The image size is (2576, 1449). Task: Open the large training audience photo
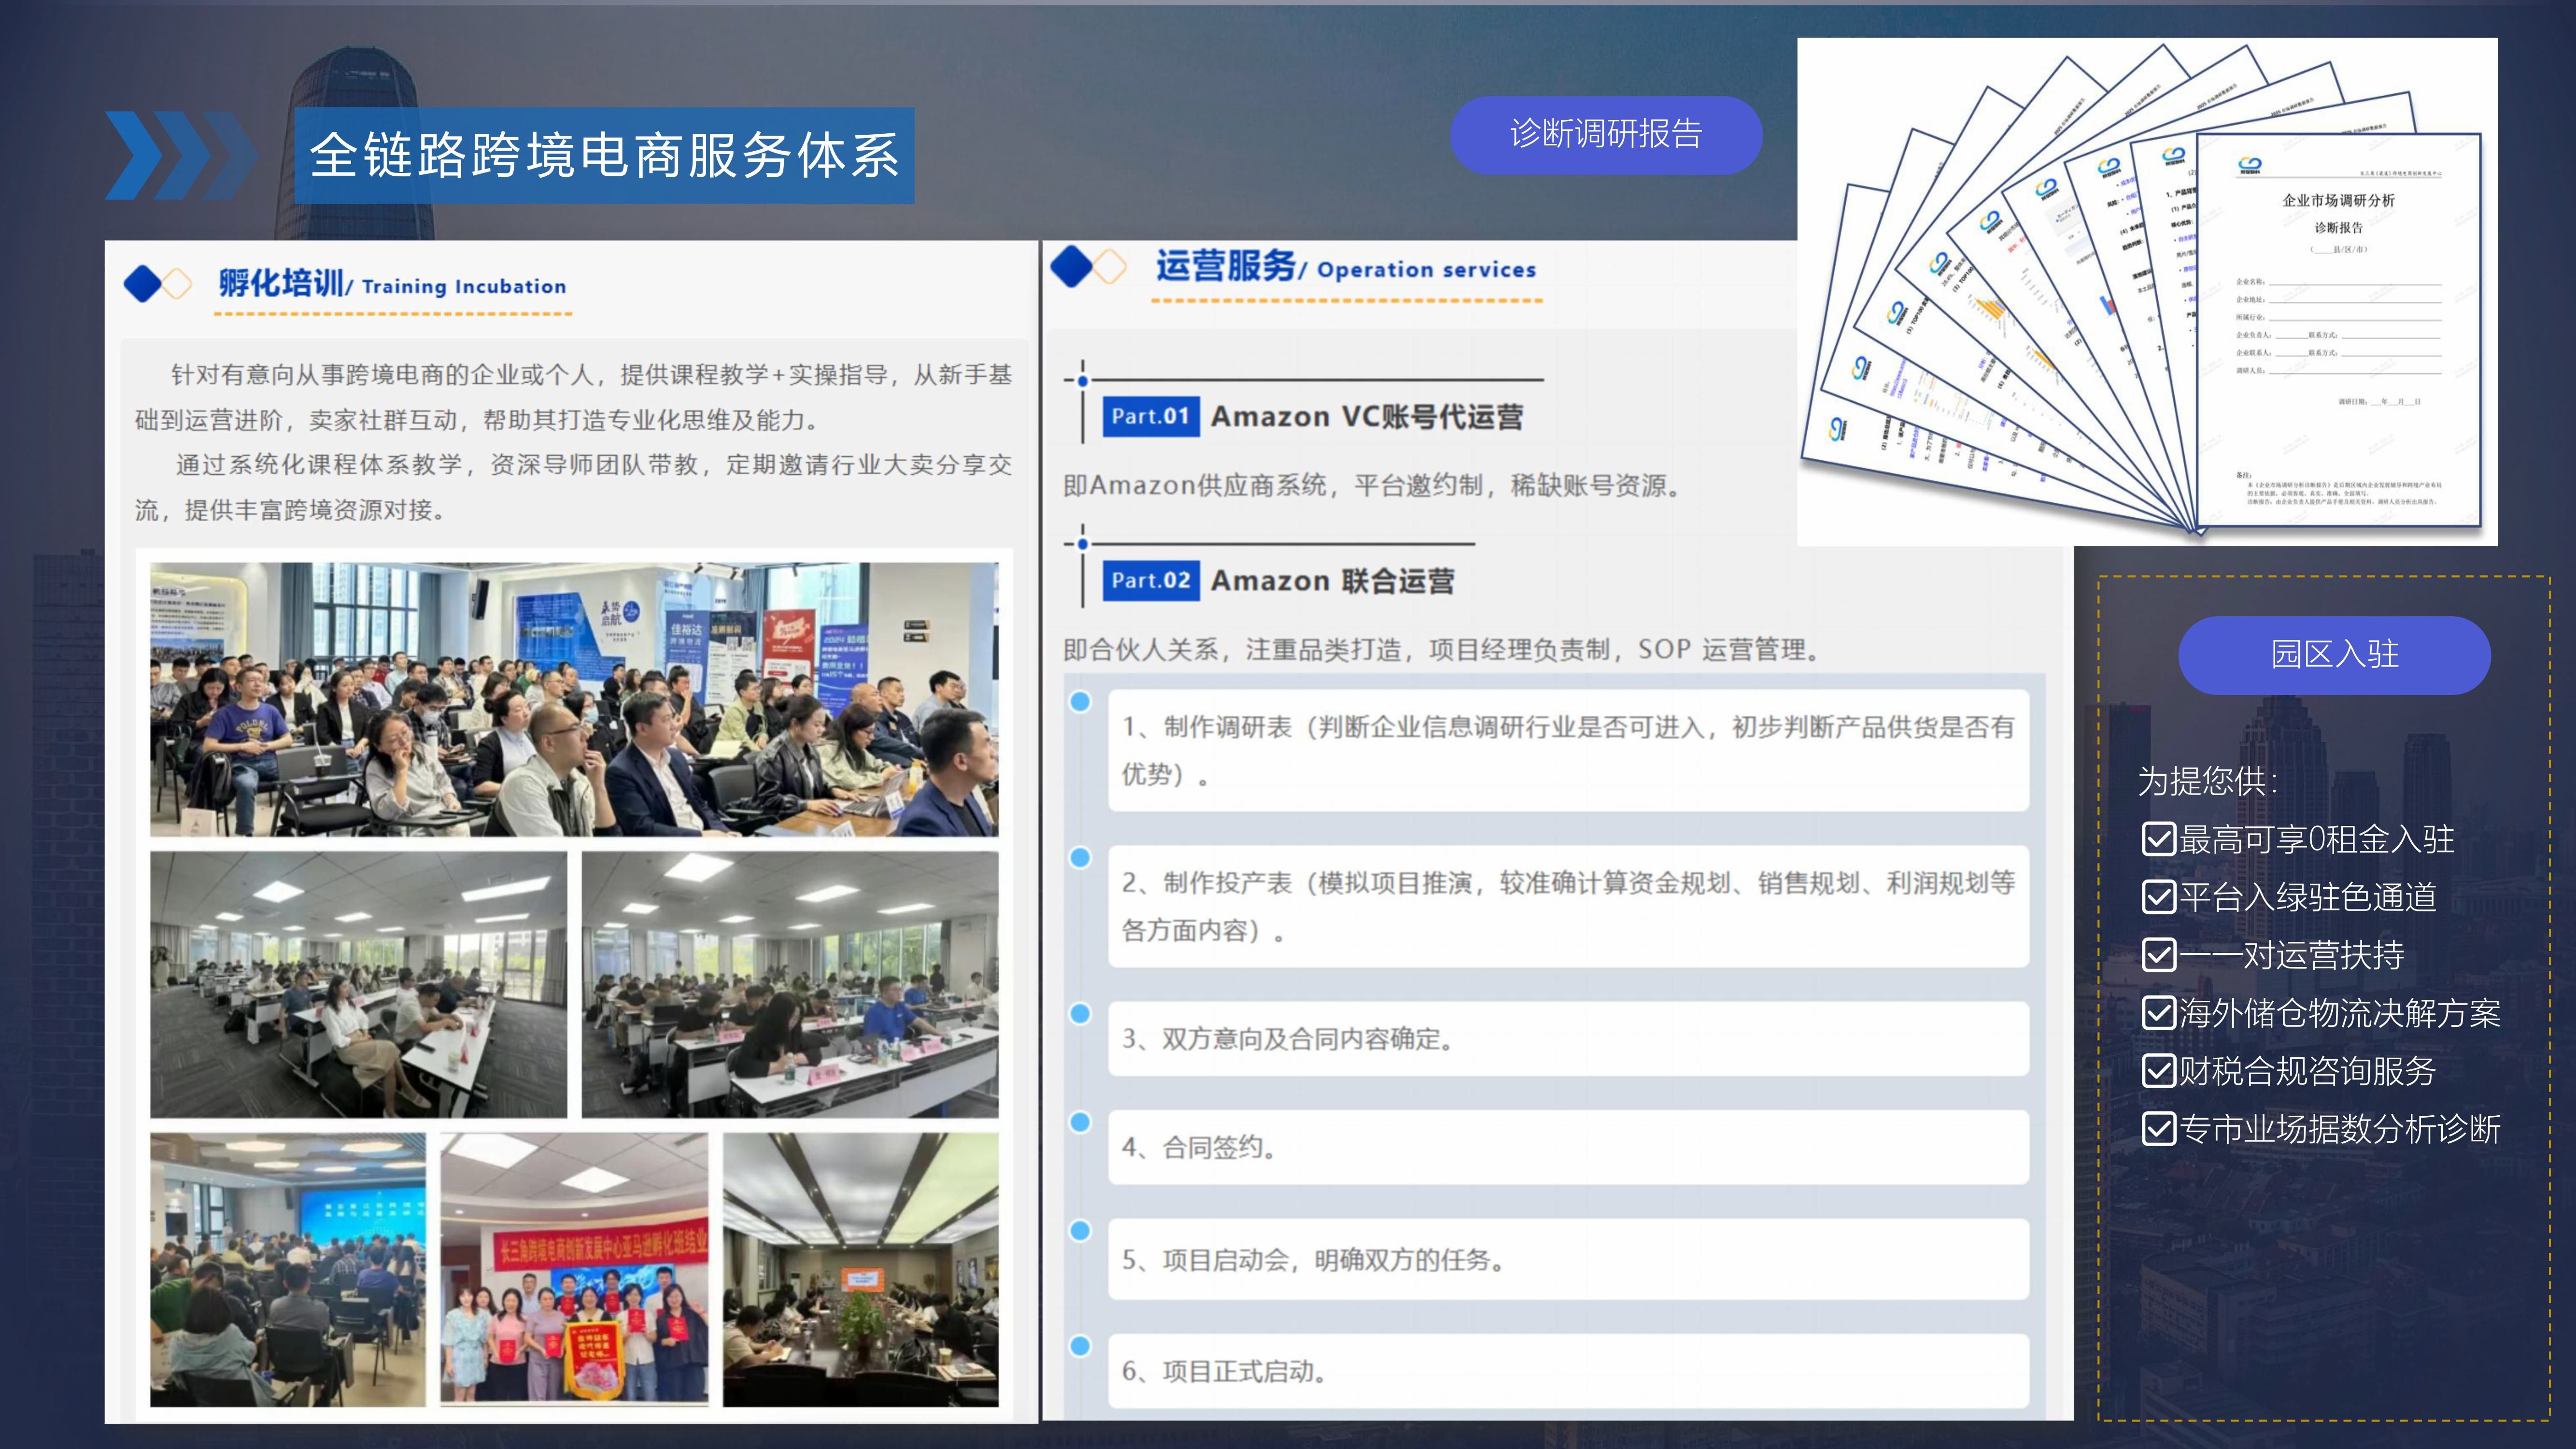pyautogui.click(x=574, y=699)
